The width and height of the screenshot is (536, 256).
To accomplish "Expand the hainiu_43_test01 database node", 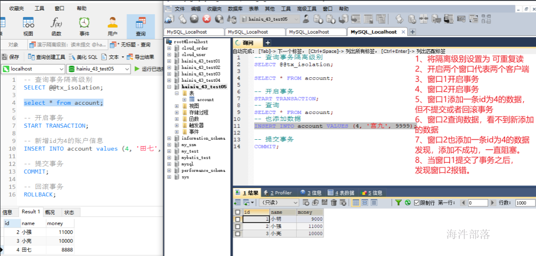I will coord(169,61).
